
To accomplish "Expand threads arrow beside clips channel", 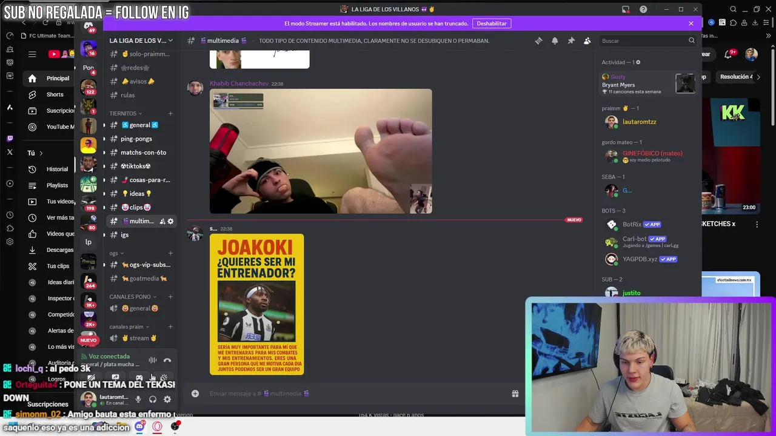I will [x=104, y=207].
